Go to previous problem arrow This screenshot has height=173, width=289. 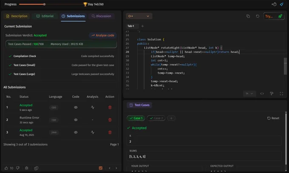pyautogui.click(x=110, y=168)
